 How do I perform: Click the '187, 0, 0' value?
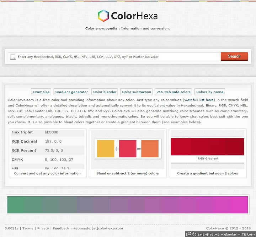[x=53, y=142]
